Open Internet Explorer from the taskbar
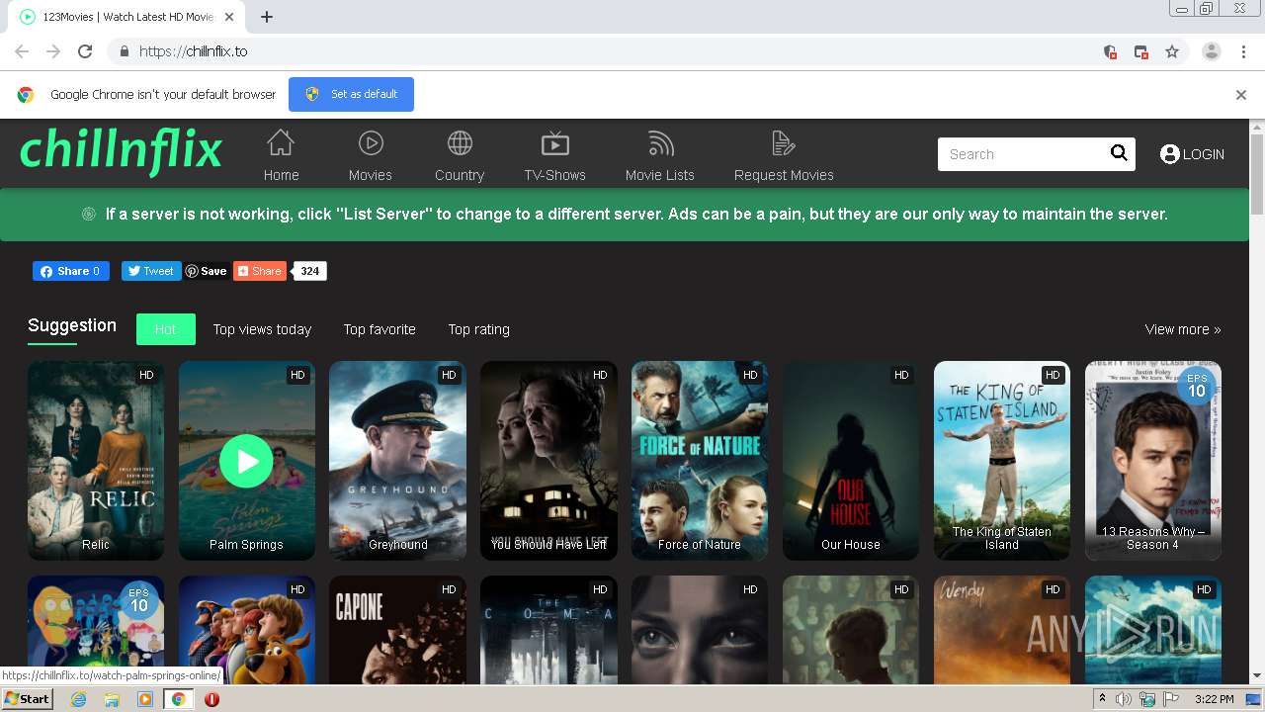This screenshot has height=712, width=1265. pos(78,699)
